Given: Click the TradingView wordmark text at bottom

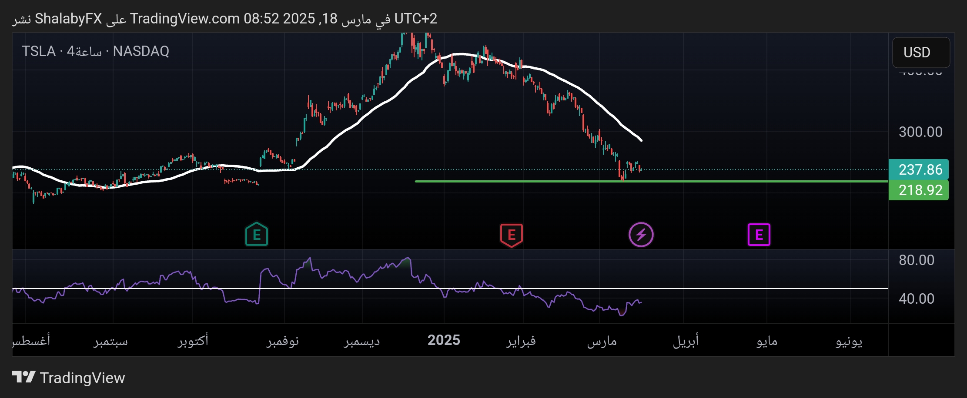Looking at the screenshot, I should [x=82, y=378].
